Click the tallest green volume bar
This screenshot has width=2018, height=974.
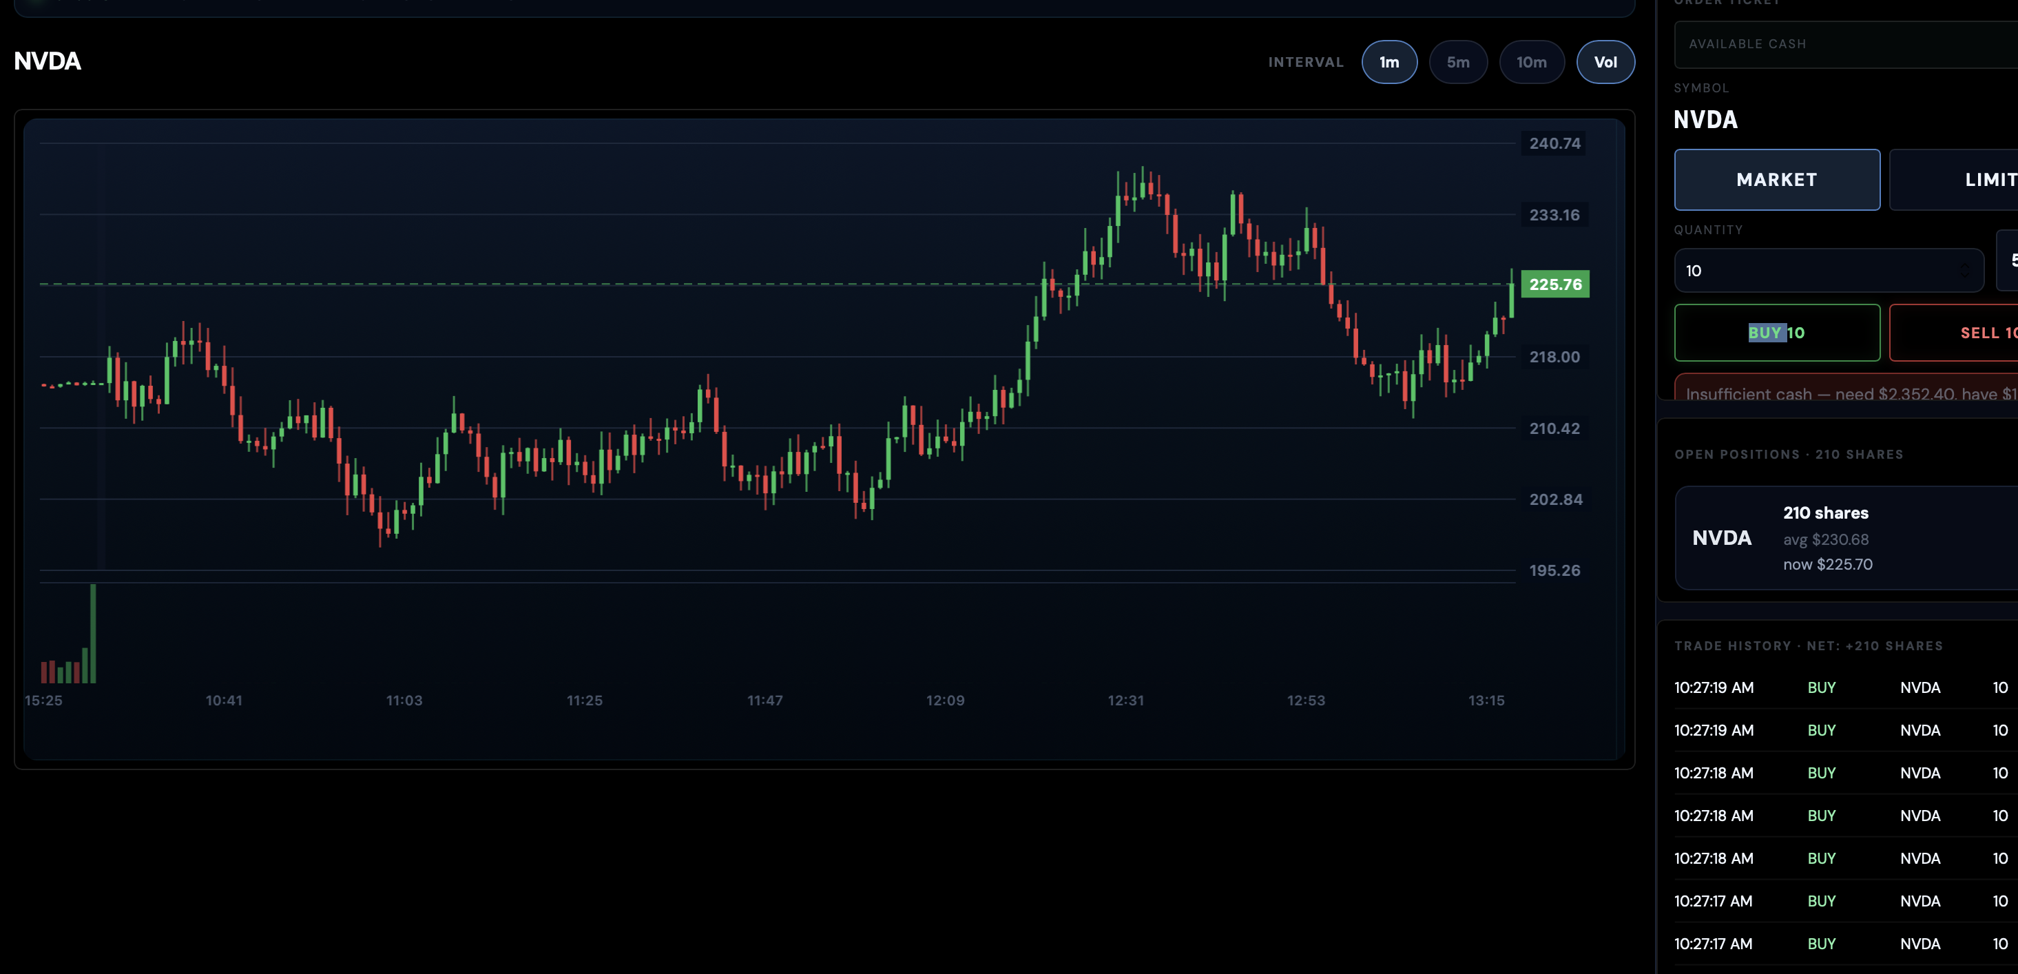point(93,633)
